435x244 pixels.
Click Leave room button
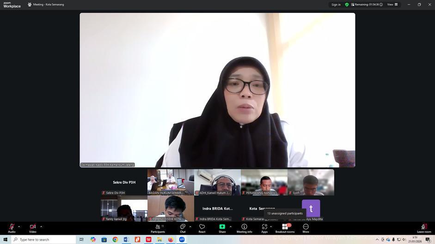point(424,228)
